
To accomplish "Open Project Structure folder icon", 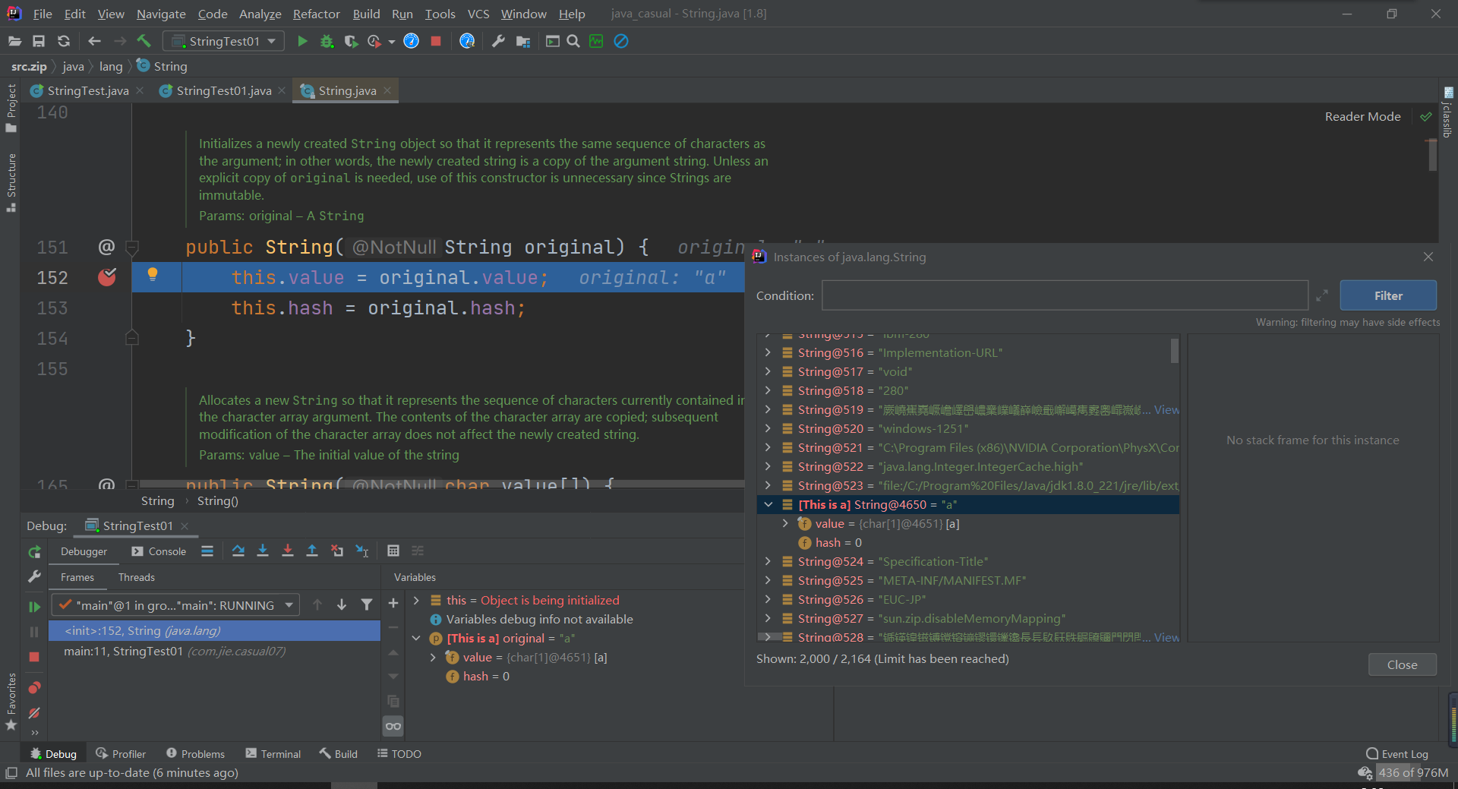I will pyautogui.click(x=523, y=41).
